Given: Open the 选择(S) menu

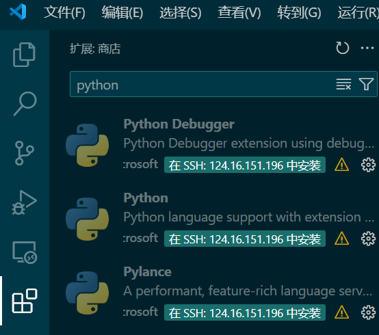Looking at the screenshot, I should (x=181, y=12).
